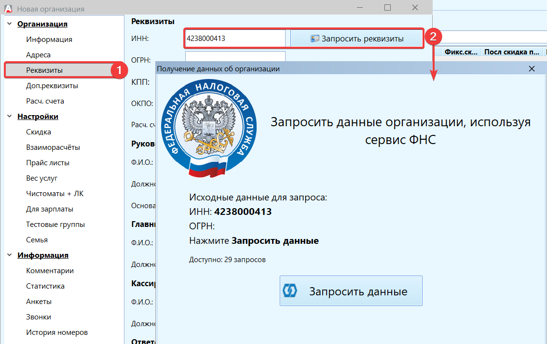The width and height of the screenshot is (547, 344).
Task: Click icon on Запросить реквизиты button
Action: (x=315, y=39)
